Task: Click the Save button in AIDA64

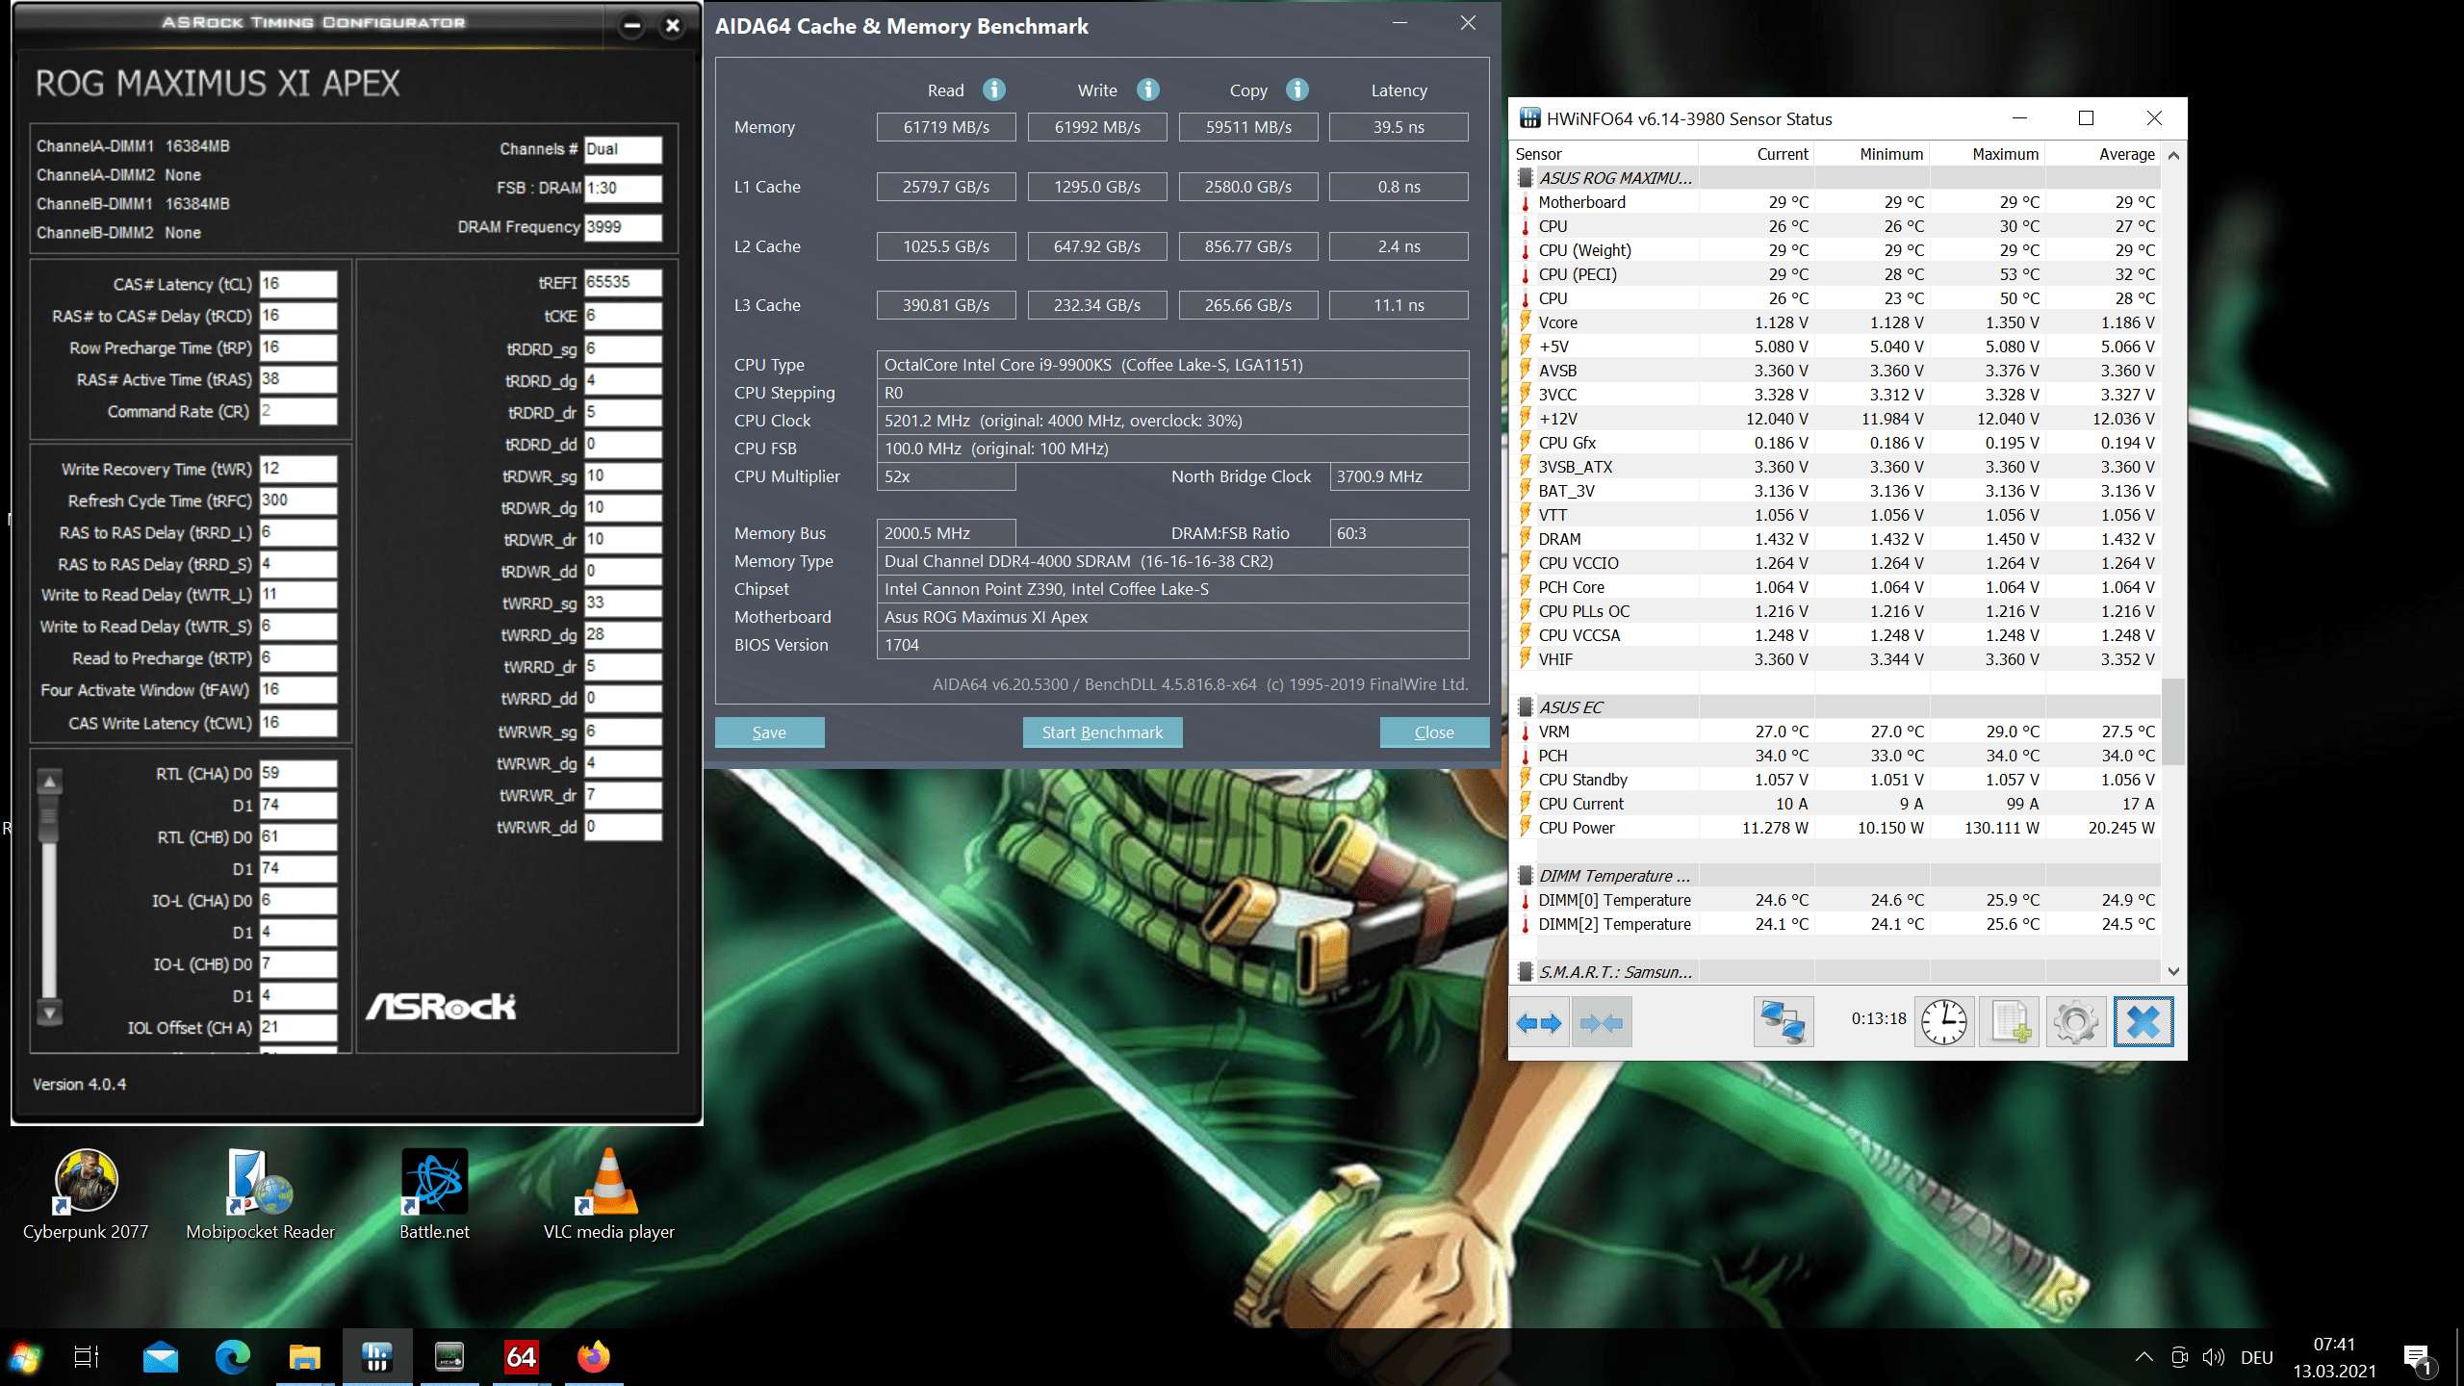Action: [769, 732]
